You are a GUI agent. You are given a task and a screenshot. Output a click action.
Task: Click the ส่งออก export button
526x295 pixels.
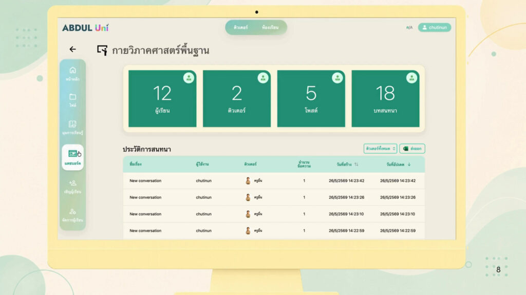[x=412, y=149]
